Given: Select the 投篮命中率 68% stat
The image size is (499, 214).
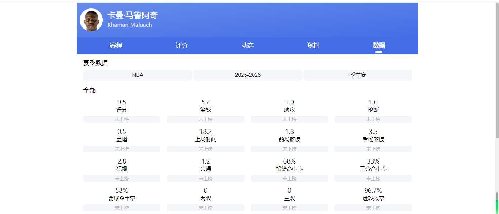Looking at the screenshot, I should (x=289, y=165).
